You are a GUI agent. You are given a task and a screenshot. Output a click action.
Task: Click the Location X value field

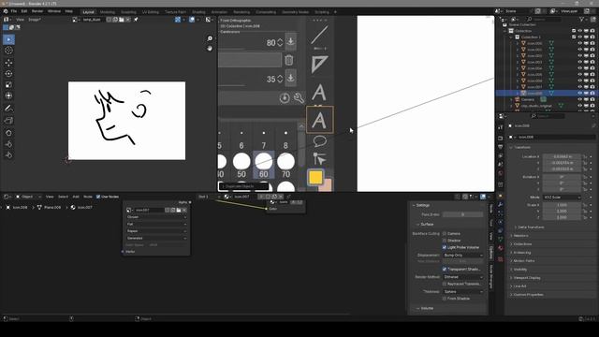[562, 156]
